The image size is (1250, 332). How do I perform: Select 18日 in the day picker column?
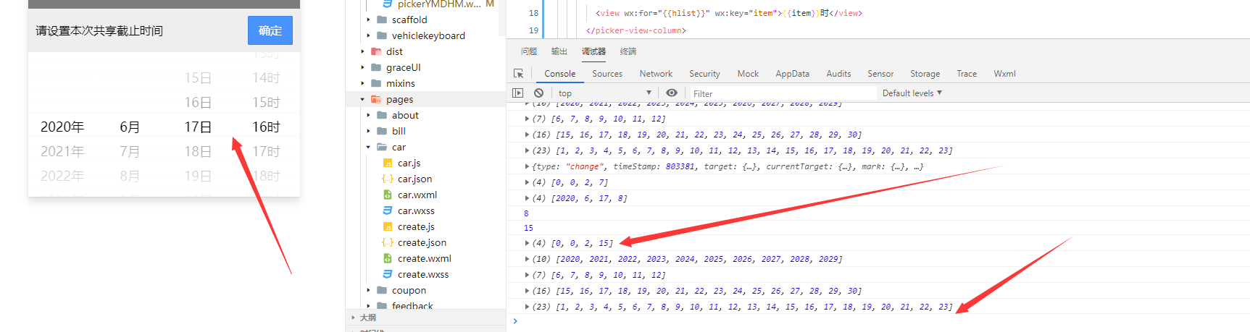coord(198,151)
